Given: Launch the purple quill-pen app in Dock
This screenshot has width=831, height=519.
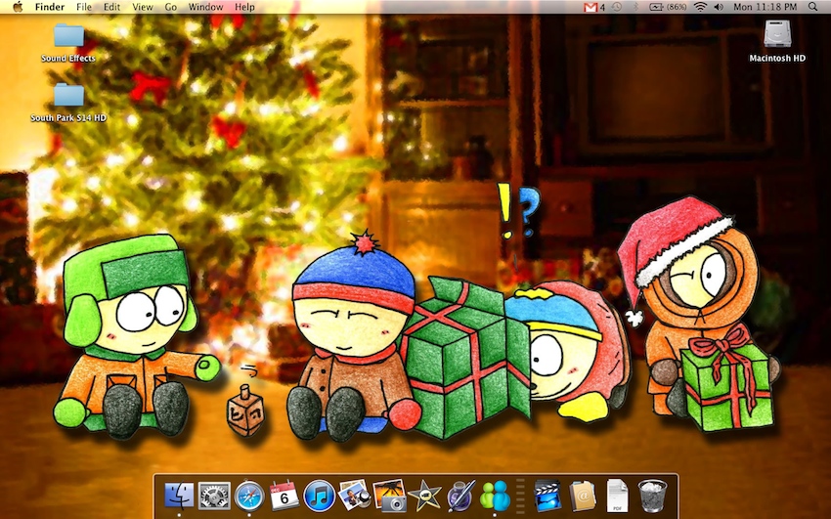Looking at the screenshot, I should tap(459, 496).
